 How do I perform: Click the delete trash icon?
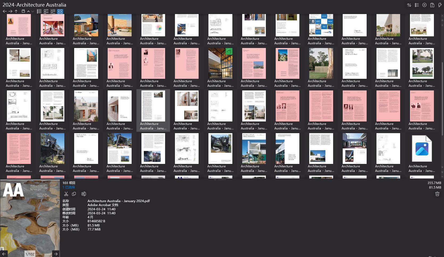(x=437, y=194)
